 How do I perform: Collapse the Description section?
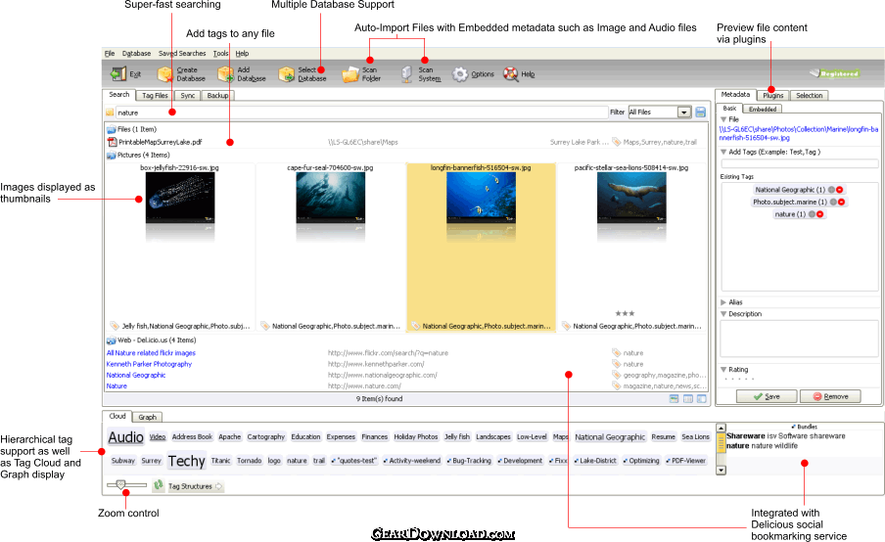point(723,314)
